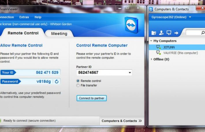
Task: Click the arrow connect icon in contacts toolbar
Action: click(x=176, y=33)
